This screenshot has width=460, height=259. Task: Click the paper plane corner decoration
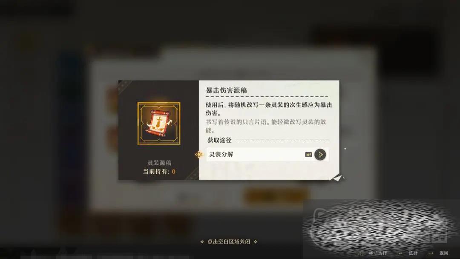coord(337,178)
